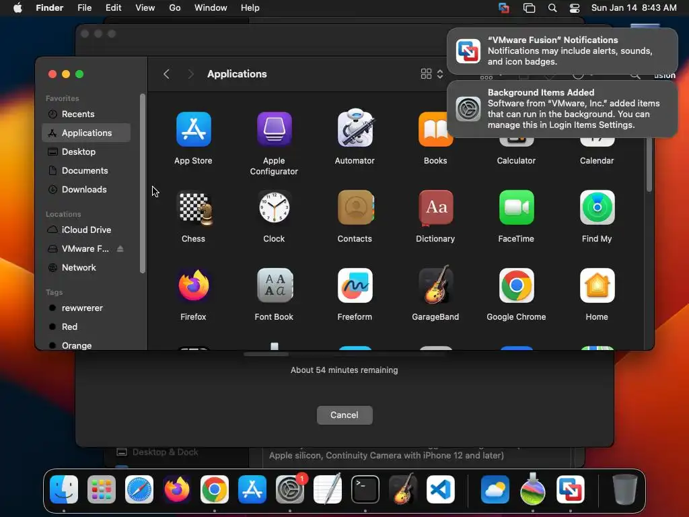Select the Books app icon

click(x=435, y=129)
